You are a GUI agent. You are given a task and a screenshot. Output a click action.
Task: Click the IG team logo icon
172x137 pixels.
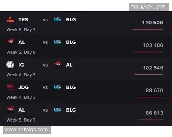click(10, 65)
